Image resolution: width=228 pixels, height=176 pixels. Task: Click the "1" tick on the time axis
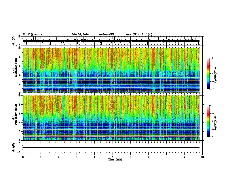pos(41,157)
